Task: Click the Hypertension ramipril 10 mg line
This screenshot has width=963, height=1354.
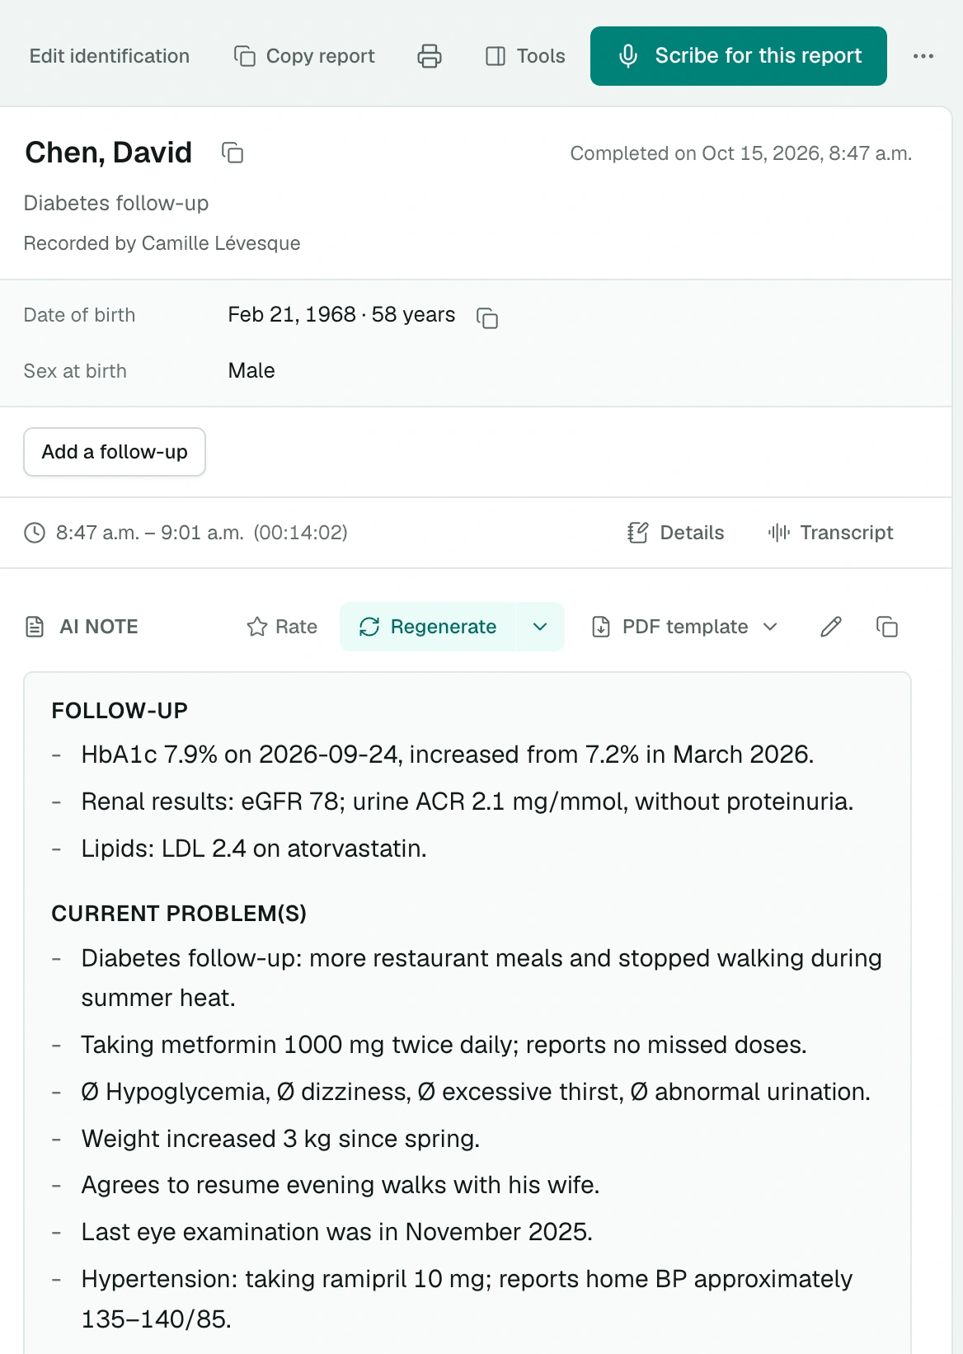Action: click(467, 1299)
